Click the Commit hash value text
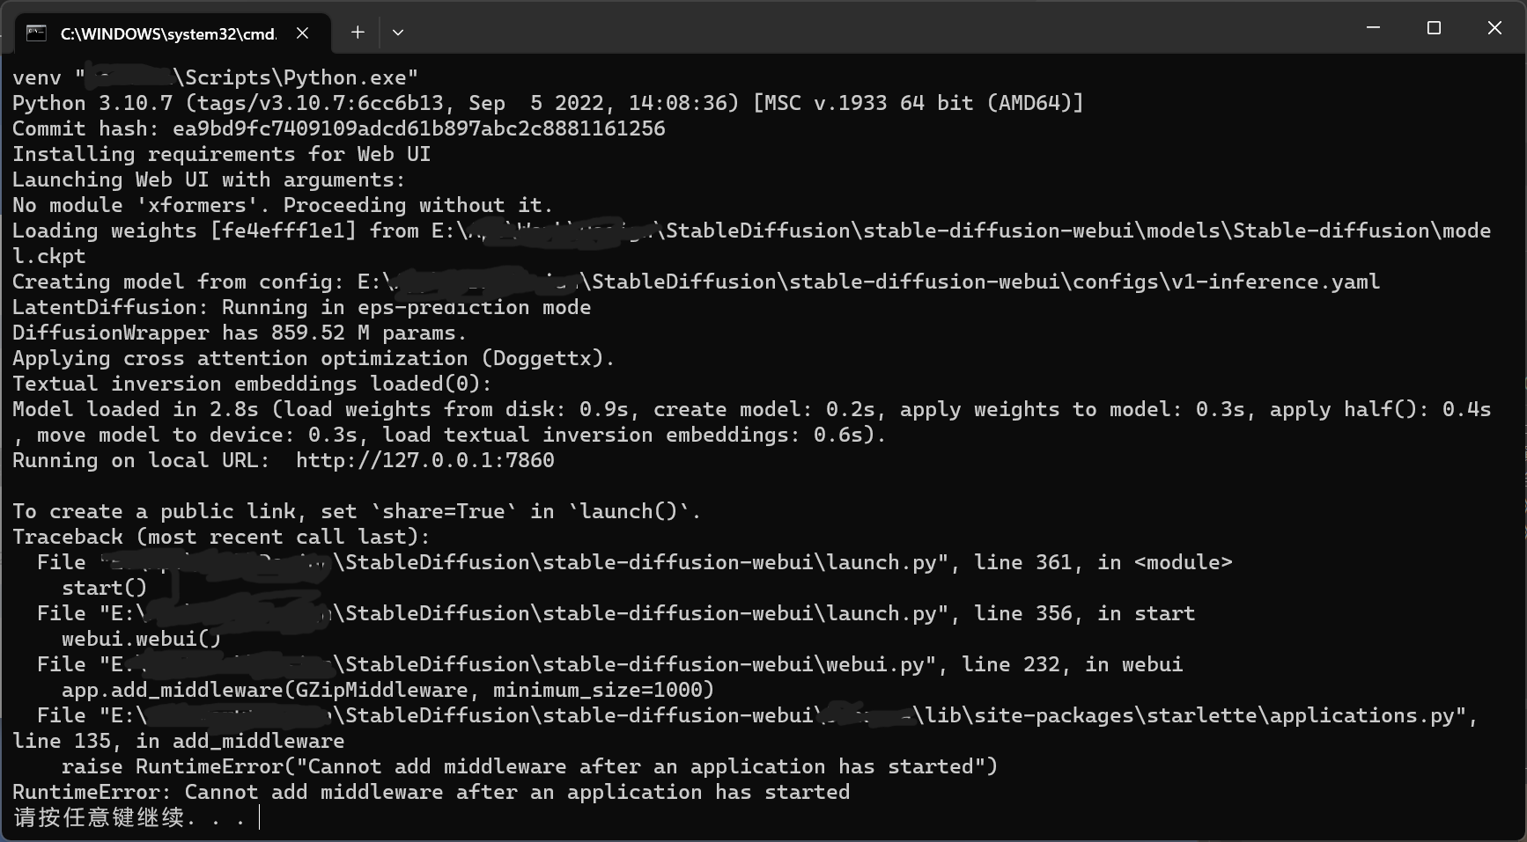The image size is (1527, 842). [418, 128]
